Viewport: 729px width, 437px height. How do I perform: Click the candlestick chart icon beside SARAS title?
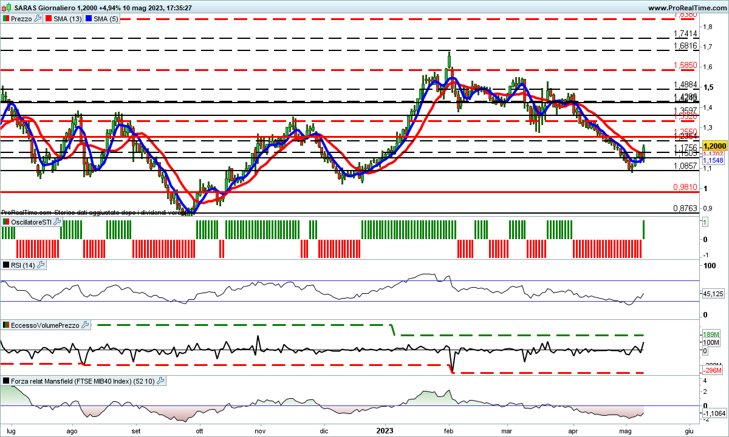[x=7, y=8]
